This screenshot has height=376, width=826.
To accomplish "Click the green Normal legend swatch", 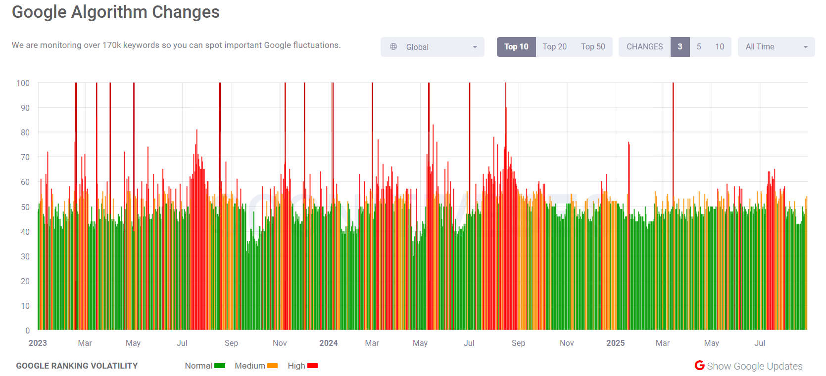I will [220, 366].
